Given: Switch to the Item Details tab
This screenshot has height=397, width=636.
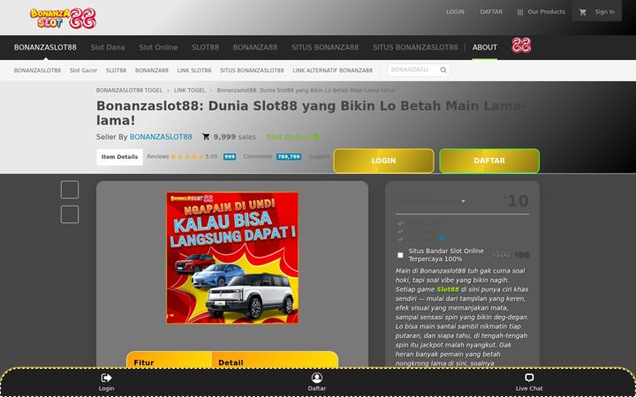Looking at the screenshot, I should click(x=119, y=157).
